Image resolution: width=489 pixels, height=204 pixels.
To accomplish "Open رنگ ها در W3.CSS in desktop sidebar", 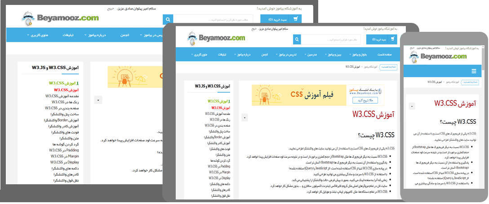I will click(65, 102).
